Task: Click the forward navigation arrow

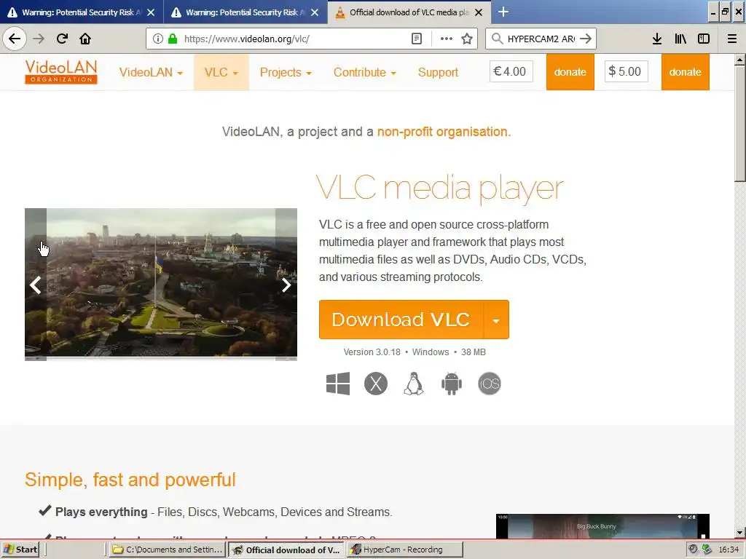Action: (39, 39)
